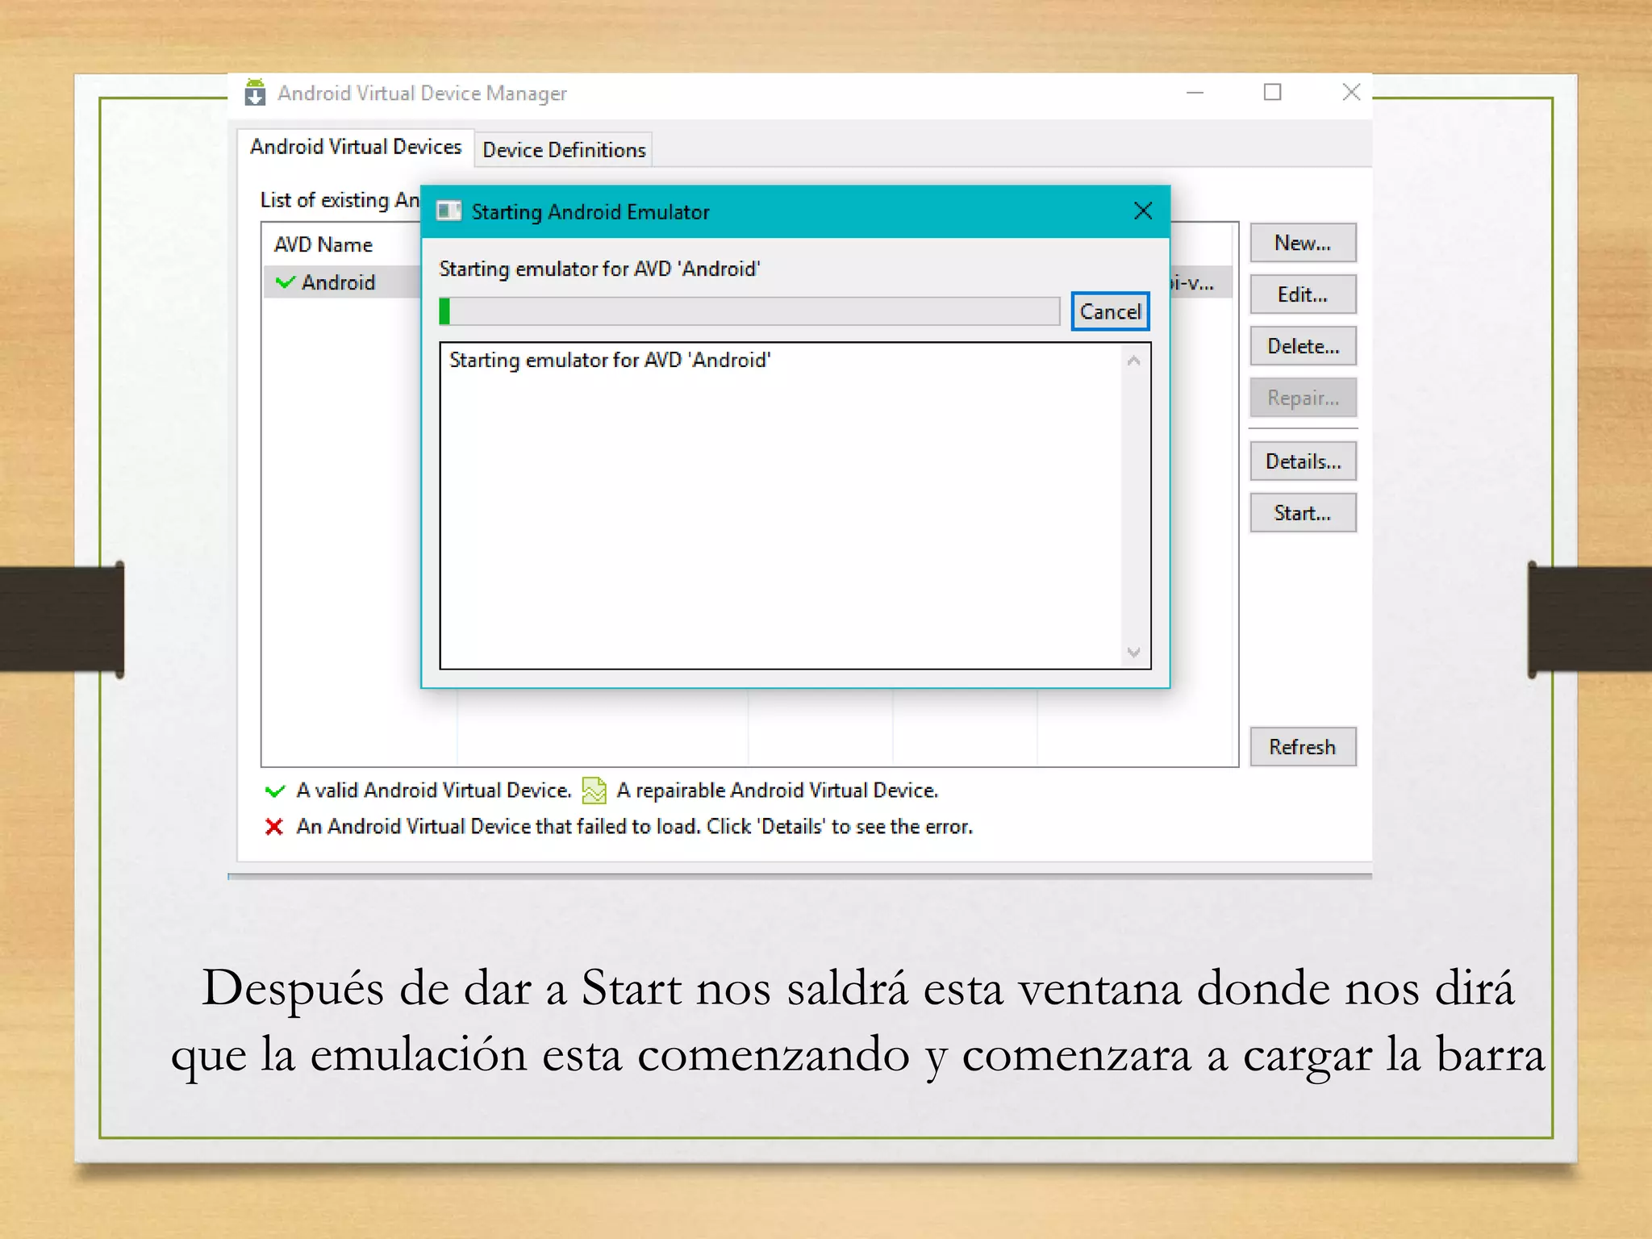The width and height of the screenshot is (1652, 1239).
Task: Click the log text 'Starting emulator for AVD'
Action: pos(610,360)
